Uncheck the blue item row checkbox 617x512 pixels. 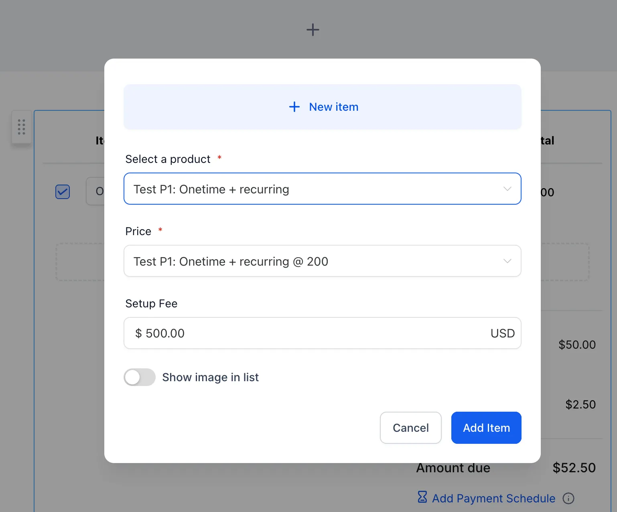[x=63, y=192]
